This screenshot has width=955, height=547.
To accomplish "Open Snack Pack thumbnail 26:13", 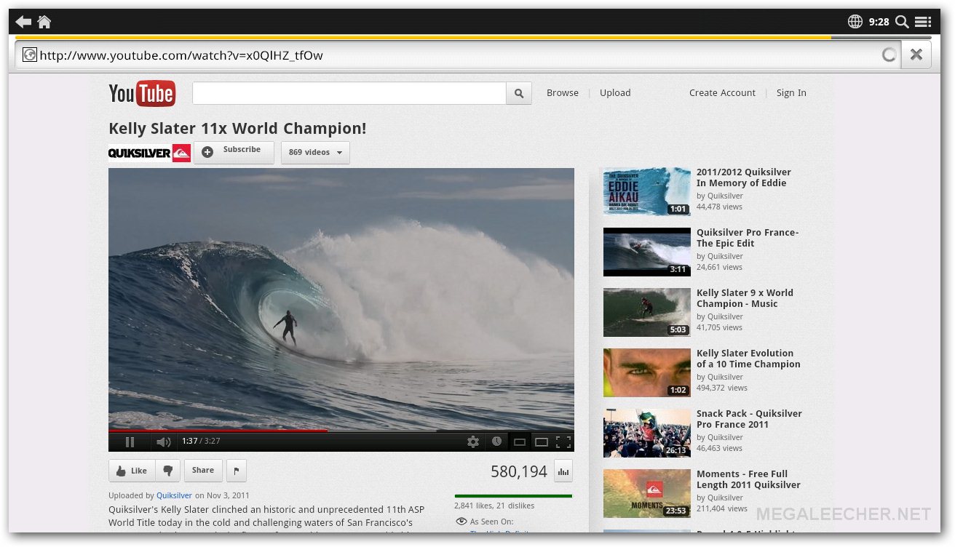I will [x=647, y=433].
